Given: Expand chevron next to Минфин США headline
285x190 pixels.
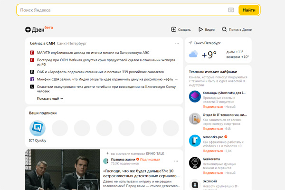Looking at the screenshot, I should [176, 79].
